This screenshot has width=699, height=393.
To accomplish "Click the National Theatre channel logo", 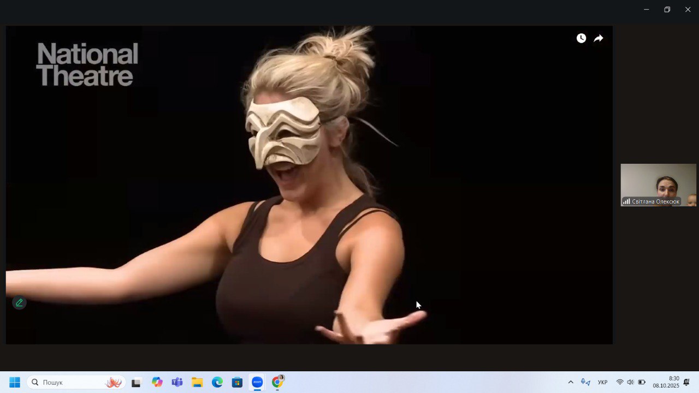I will pyautogui.click(x=87, y=64).
